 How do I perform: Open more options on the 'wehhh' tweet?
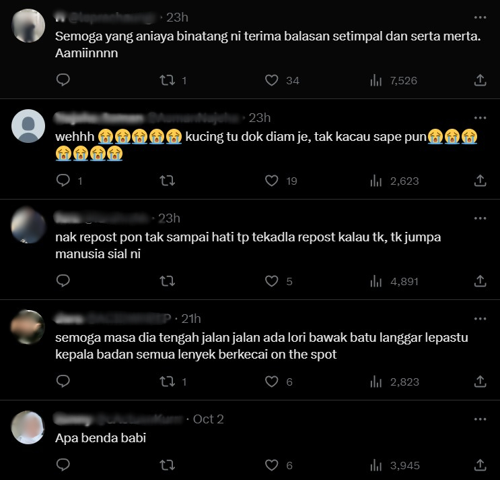click(480, 118)
